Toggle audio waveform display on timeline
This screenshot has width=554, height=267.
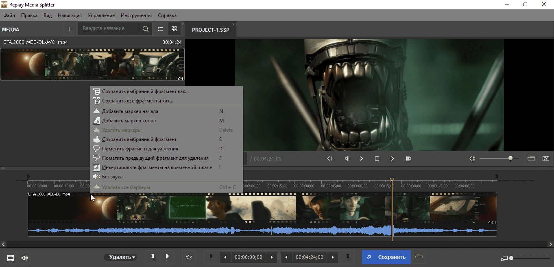(24, 258)
